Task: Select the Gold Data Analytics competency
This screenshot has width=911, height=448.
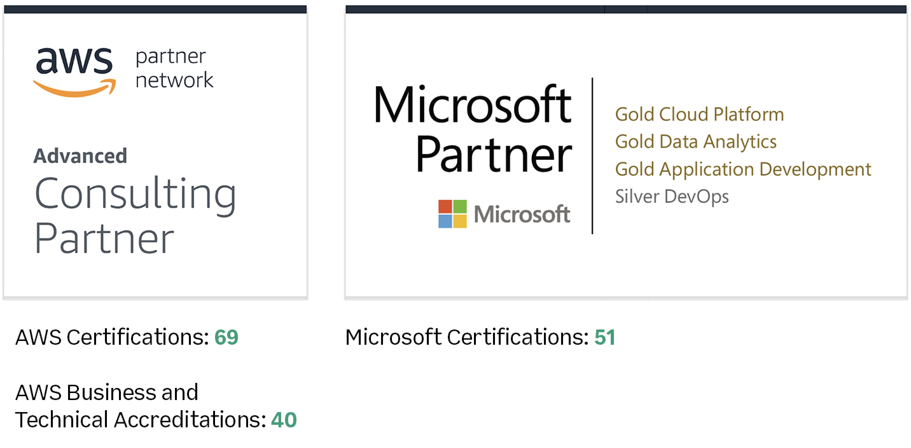Action: (x=696, y=142)
